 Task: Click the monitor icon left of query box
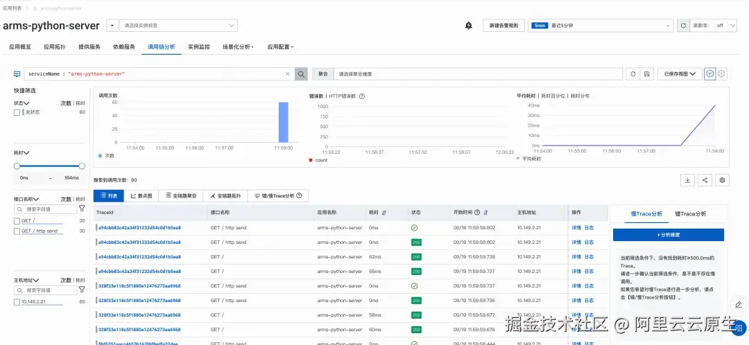17,74
